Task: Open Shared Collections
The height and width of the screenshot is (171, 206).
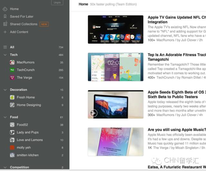Action: [23, 24]
